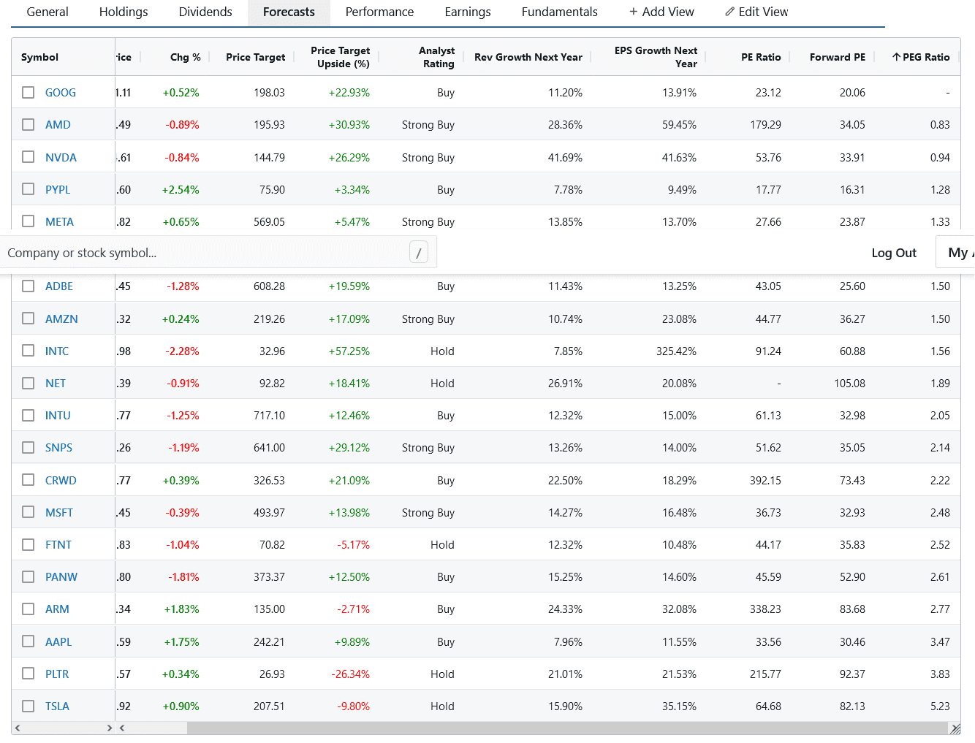The image size is (975, 743).
Task: Open the CRWD stock link
Action: [61, 480]
